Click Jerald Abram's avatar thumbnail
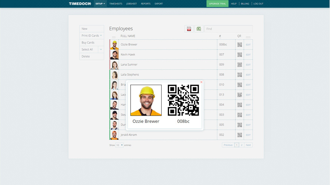This screenshot has height=185, width=330. [x=115, y=135]
